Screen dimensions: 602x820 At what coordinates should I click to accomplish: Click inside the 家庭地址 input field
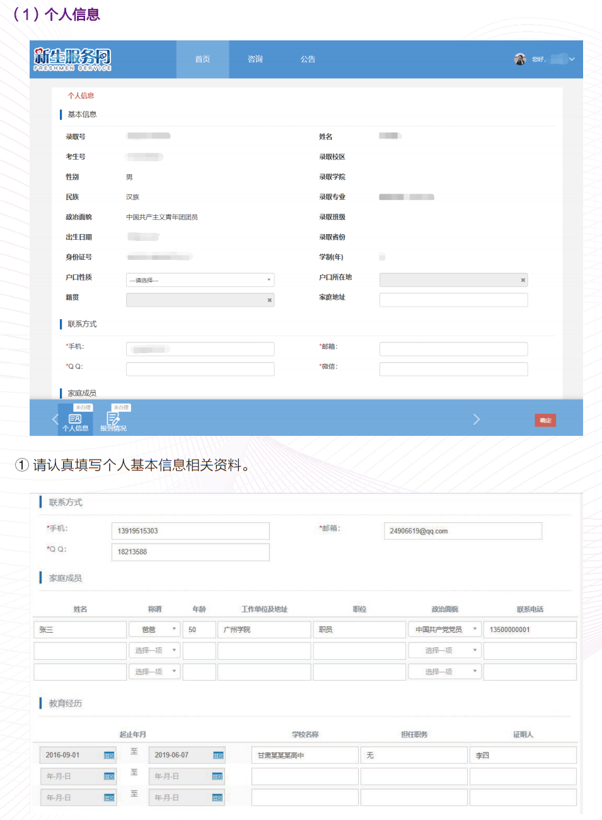click(x=453, y=300)
